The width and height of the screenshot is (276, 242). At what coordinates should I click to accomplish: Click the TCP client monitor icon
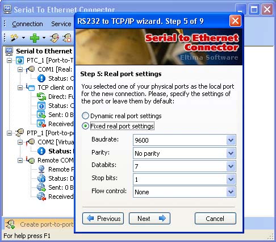[x=30, y=87]
